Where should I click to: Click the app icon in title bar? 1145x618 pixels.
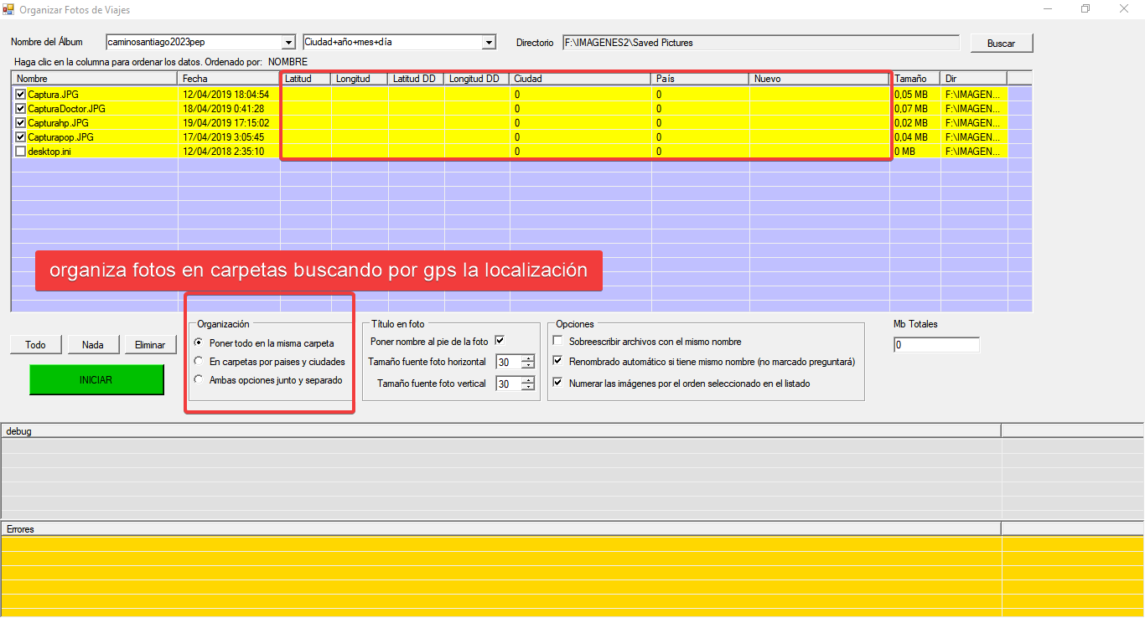(8, 9)
